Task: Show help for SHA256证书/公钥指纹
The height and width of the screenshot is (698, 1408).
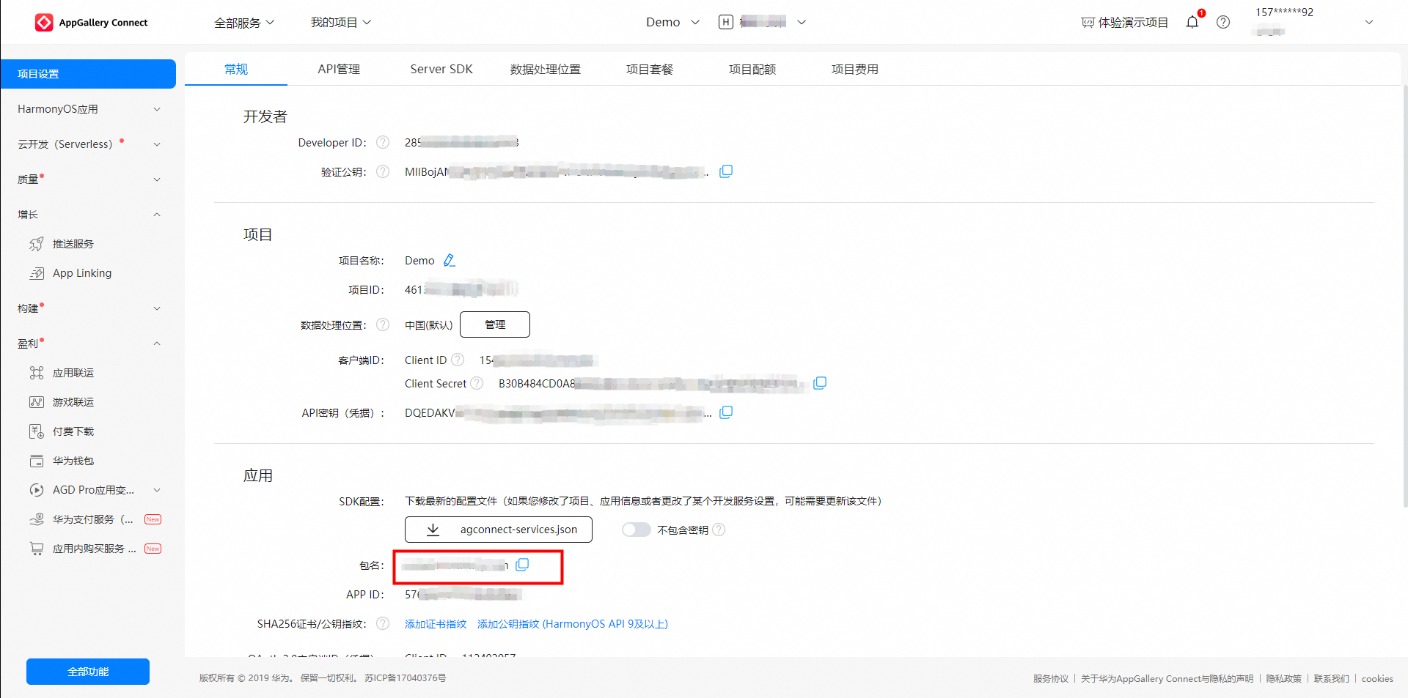Action: [383, 623]
